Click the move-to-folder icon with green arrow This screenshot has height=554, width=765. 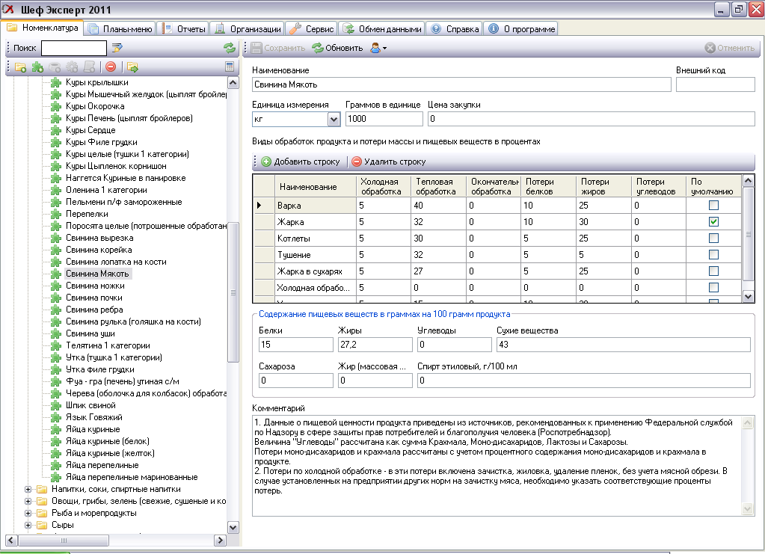[x=132, y=67]
